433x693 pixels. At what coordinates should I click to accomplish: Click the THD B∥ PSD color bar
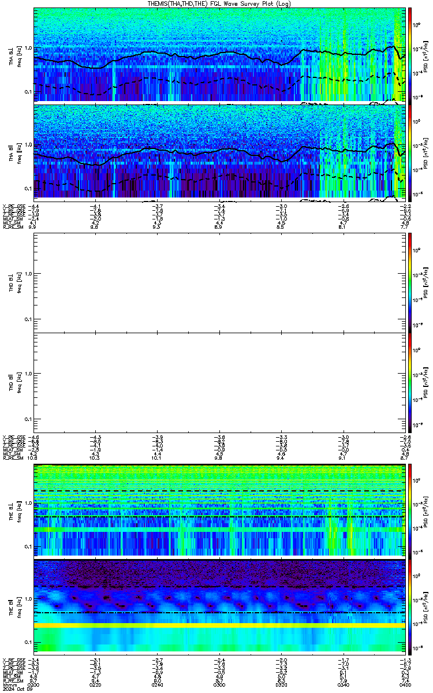coord(410,382)
